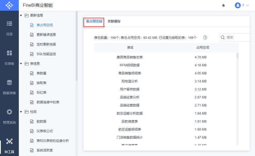Image resolution: width=255 pixels, height=156 pixels.
Task: Open the 仪表板 dashboard sidebar icon
Action: pos(9,53)
